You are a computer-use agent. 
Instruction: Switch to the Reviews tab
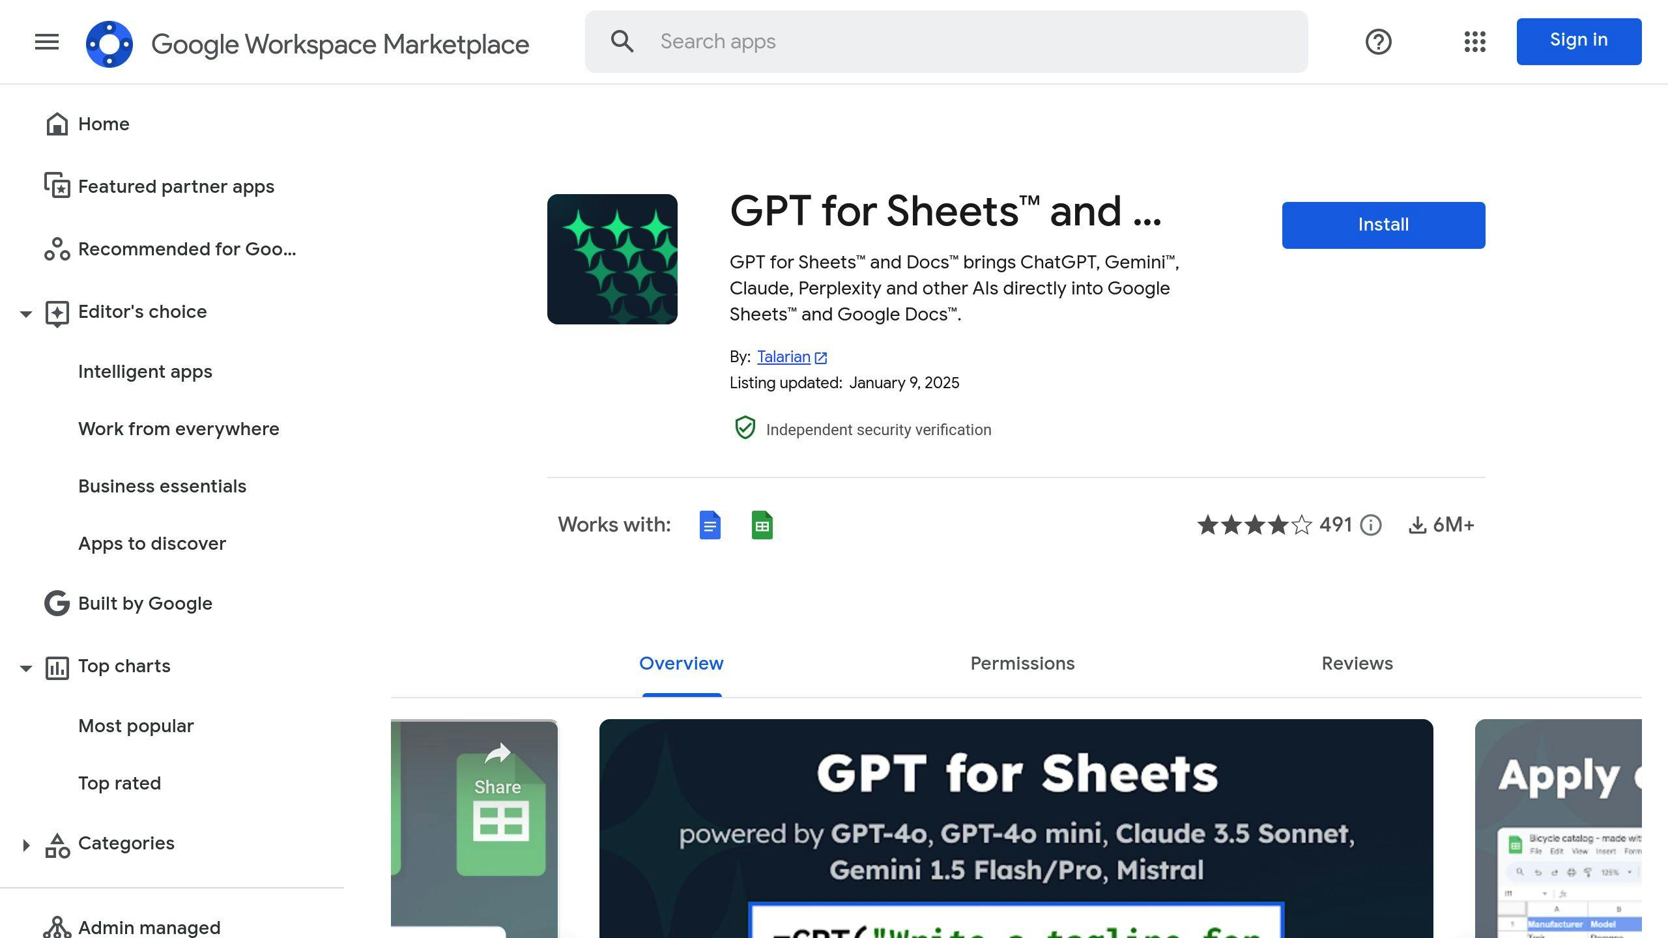(x=1357, y=663)
